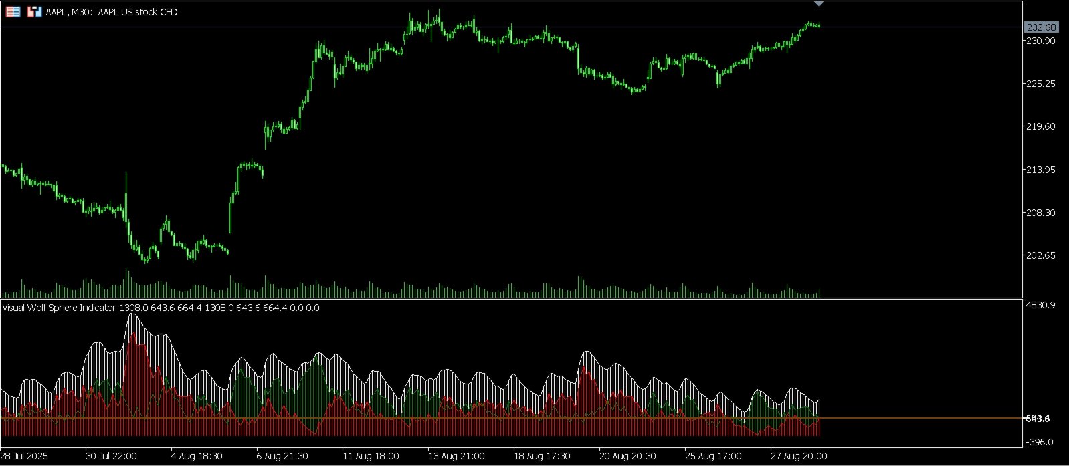Click the 225.25 price axis label
The height and width of the screenshot is (466, 1069).
1041,84
